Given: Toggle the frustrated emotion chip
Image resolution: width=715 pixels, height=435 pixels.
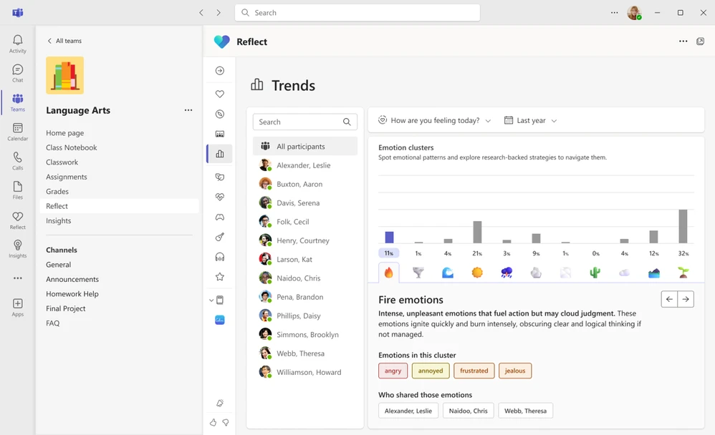Looking at the screenshot, I should pyautogui.click(x=474, y=371).
